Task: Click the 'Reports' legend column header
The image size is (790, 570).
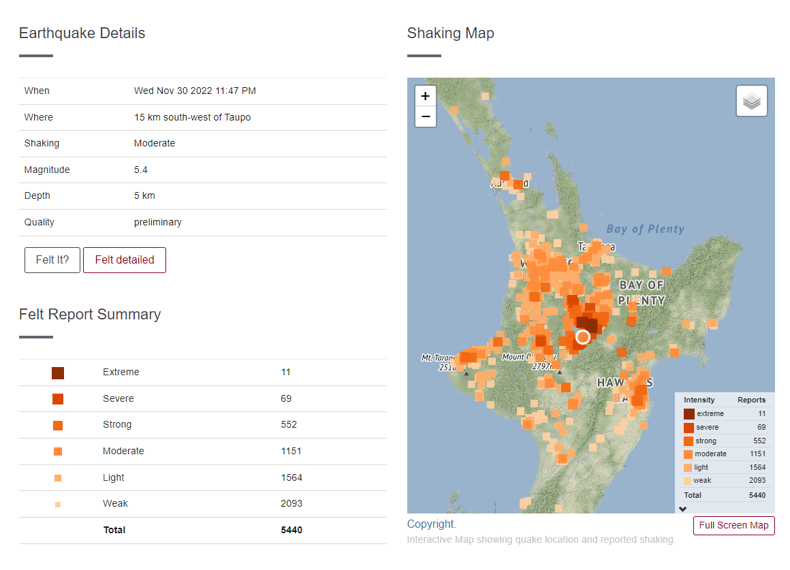Action: pos(752,400)
